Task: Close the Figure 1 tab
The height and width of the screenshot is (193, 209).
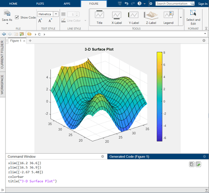Action: click(x=24, y=41)
